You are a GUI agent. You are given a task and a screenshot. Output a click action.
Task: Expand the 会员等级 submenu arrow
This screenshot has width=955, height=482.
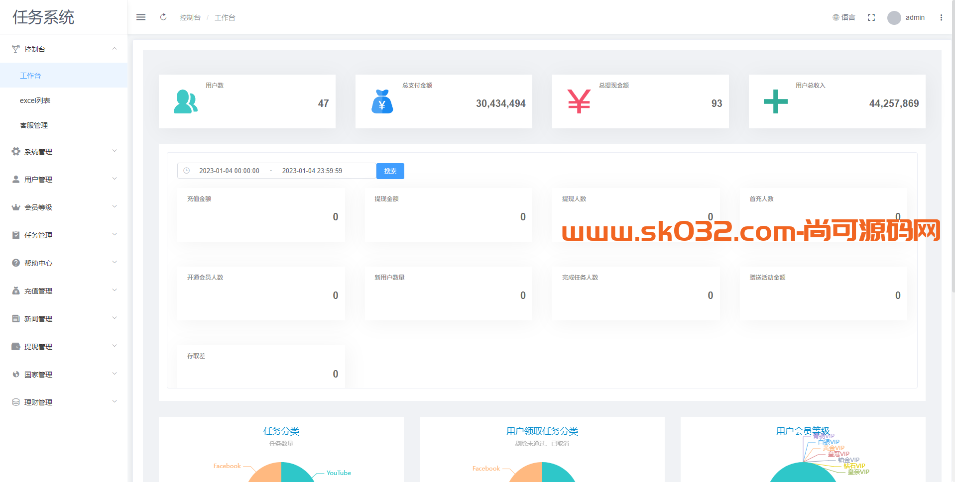(115, 206)
